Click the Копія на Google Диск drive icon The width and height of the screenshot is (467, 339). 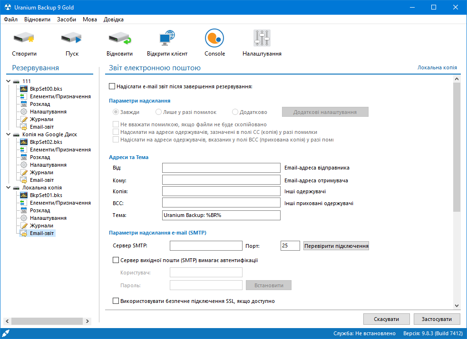coord(16,135)
